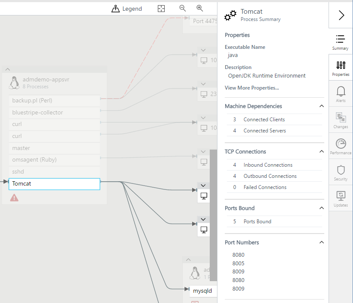The width and height of the screenshot is (353, 303).
Task: Open the Legend panel
Action: pyautogui.click(x=127, y=9)
